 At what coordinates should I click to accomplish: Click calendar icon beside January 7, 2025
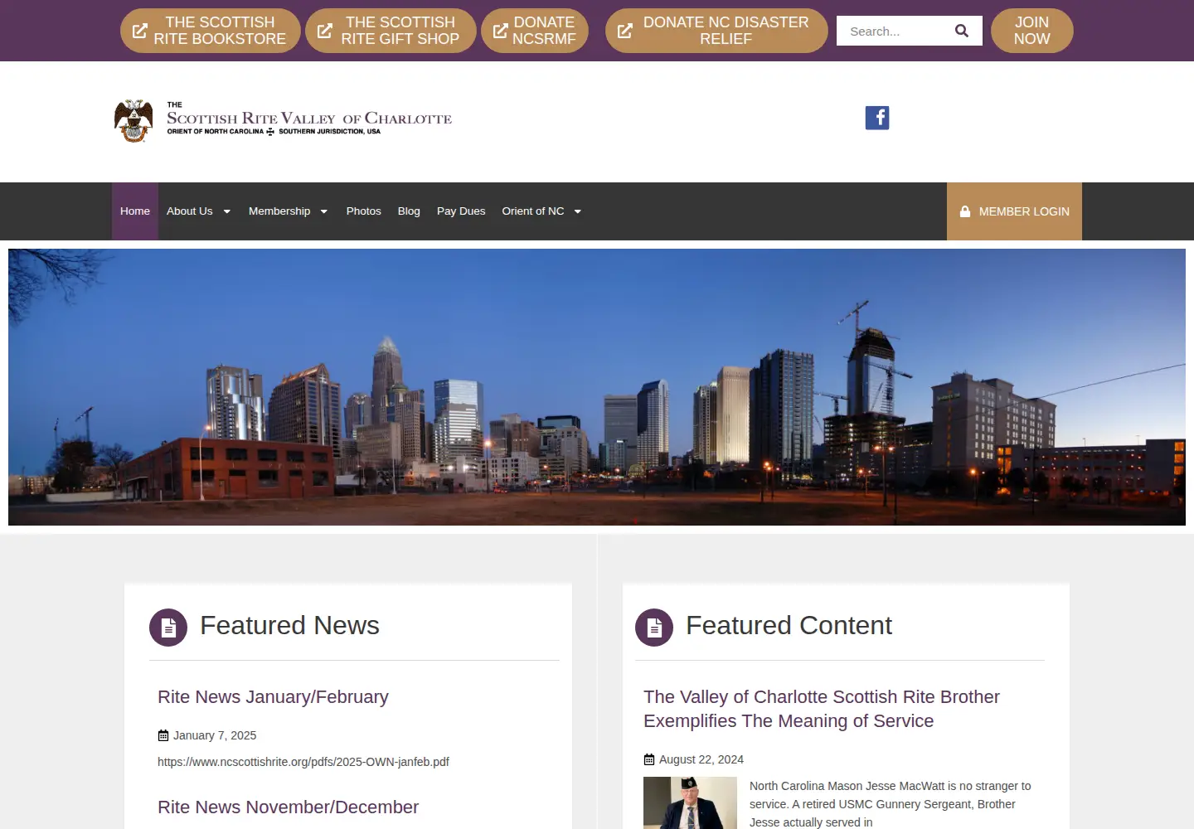[163, 735]
